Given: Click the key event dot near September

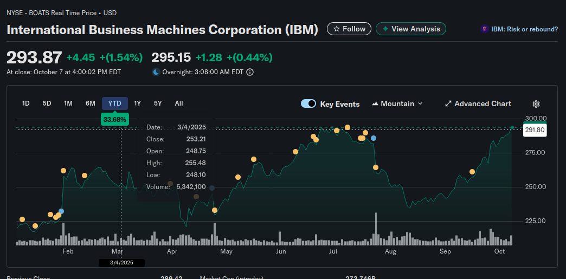Looking at the screenshot, I should pos(472,172).
